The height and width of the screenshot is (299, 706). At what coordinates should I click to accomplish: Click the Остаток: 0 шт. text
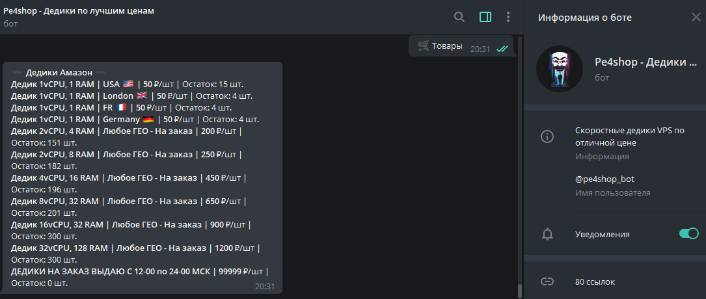tap(39, 283)
